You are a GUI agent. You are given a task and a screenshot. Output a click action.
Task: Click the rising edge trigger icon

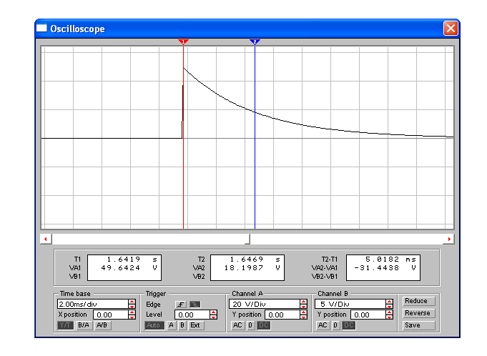(180, 305)
